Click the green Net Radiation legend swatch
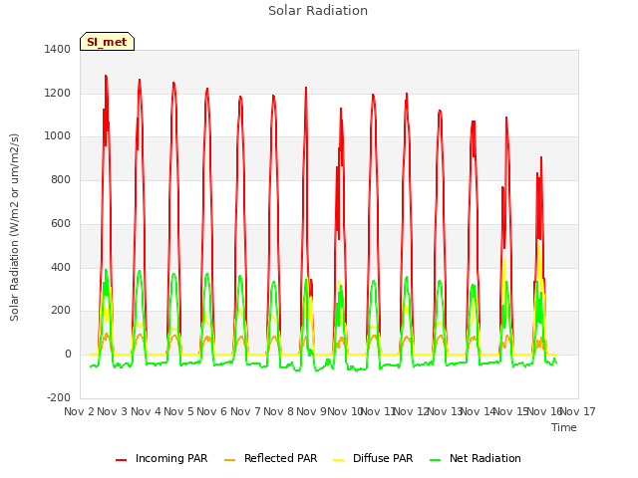 (436, 460)
